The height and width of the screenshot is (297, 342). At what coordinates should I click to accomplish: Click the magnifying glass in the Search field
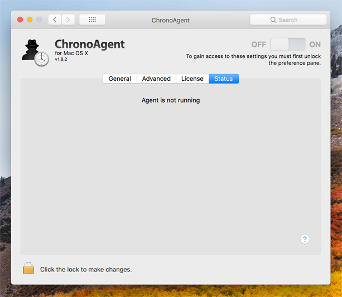[273, 20]
